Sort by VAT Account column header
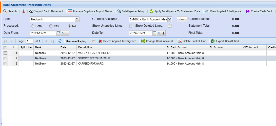The height and width of the screenshot is (126, 276). point(254,47)
